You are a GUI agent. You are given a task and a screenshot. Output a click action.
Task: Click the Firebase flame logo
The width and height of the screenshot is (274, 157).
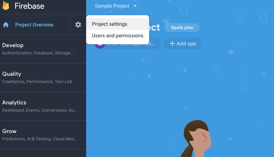6,6
